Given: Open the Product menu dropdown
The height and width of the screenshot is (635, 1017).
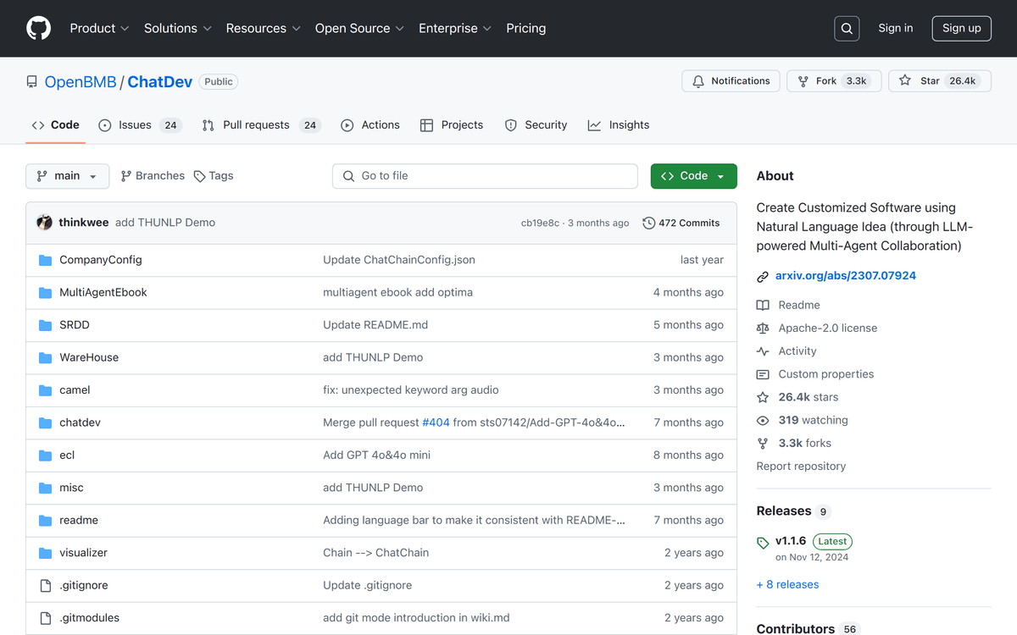Looking at the screenshot, I should click(99, 28).
